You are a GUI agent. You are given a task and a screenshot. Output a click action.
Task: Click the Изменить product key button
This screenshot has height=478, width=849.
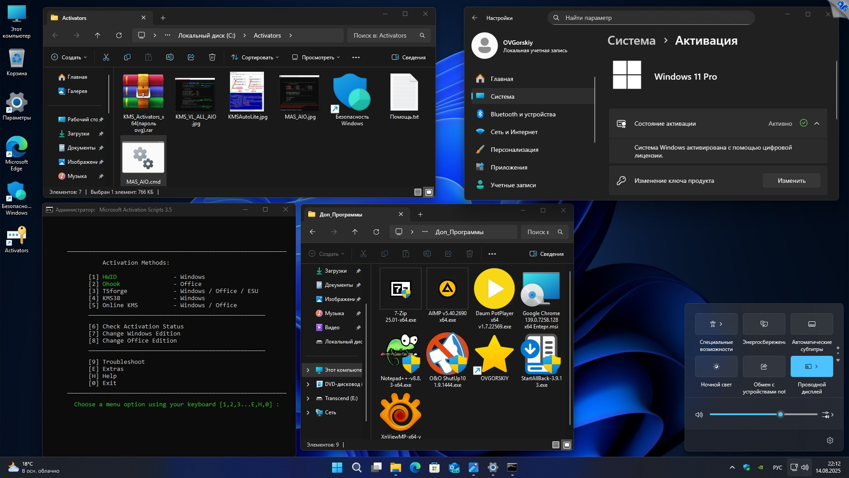(x=792, y=181)
